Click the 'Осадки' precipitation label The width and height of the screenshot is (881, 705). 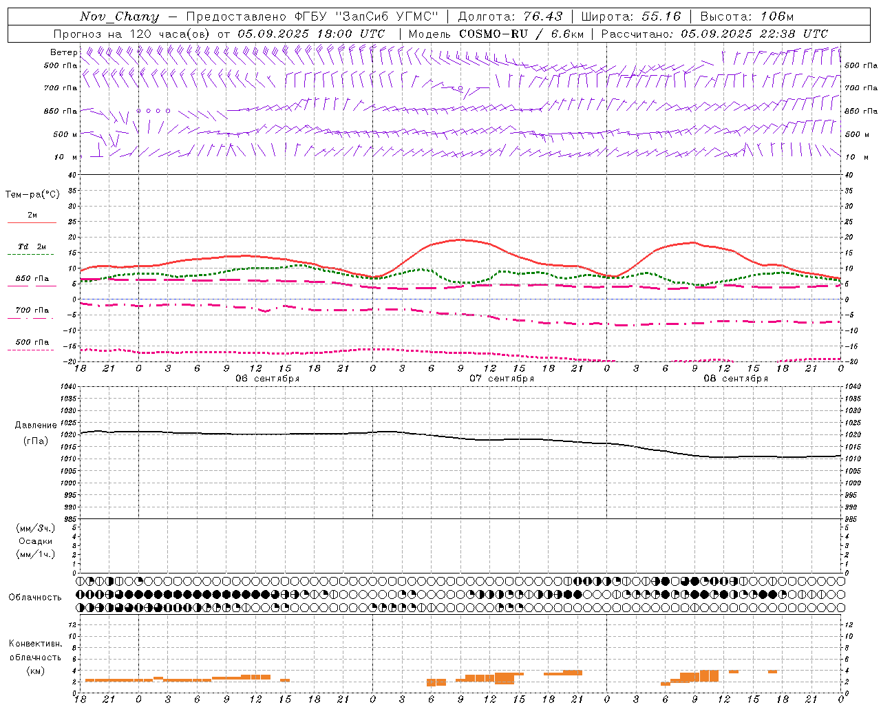coord(36,541)
